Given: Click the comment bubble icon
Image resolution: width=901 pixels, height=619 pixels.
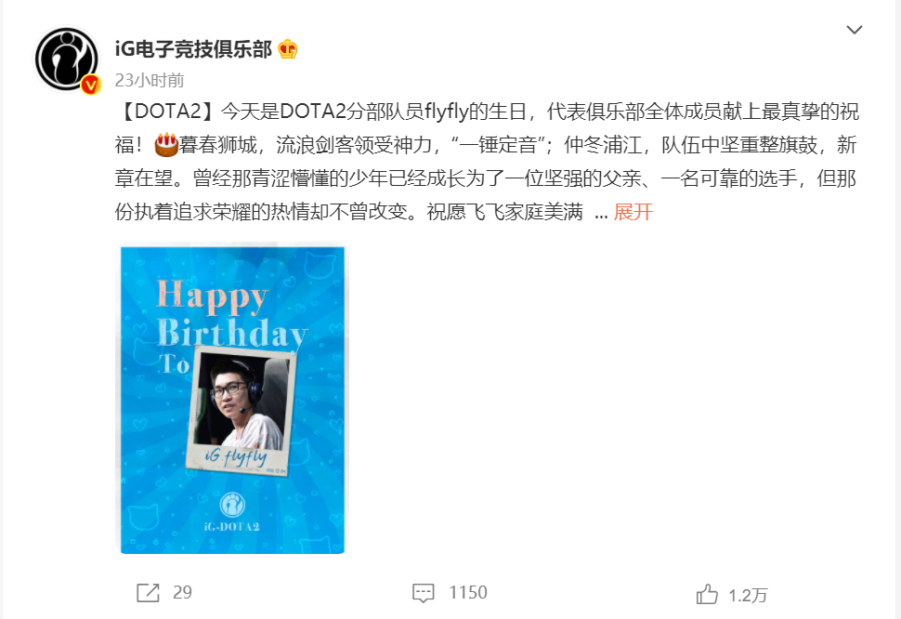Looking at the screenshot, I should tap(423, 593).
